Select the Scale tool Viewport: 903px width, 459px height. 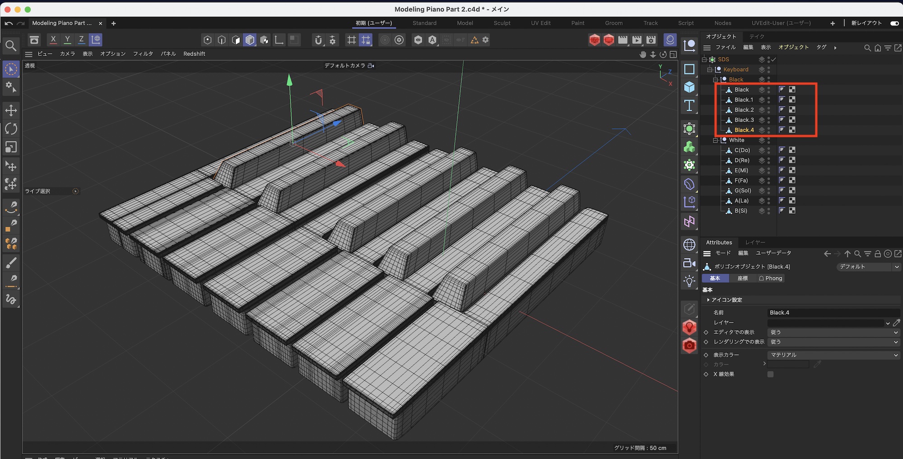click(11, 147)
